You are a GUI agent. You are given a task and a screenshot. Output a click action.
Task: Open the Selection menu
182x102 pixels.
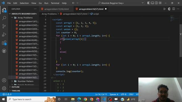coord(24,3)
